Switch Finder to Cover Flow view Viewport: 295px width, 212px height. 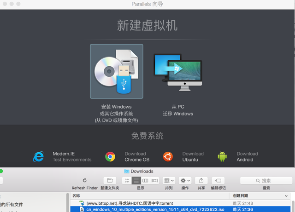tap(155, 180)
